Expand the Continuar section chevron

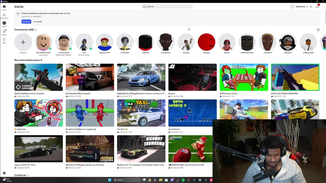28,175
